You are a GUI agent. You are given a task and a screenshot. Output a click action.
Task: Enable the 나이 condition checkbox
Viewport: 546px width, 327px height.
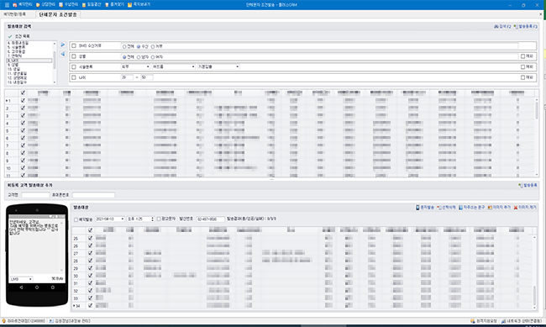pos(74,77)
